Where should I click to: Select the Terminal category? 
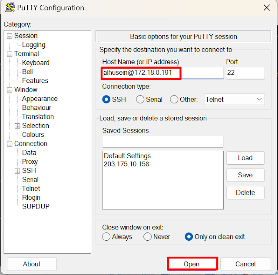(x=26, y=54)
